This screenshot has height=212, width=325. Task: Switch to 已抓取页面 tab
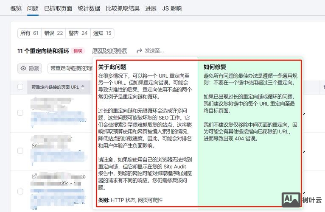(58, 8)
